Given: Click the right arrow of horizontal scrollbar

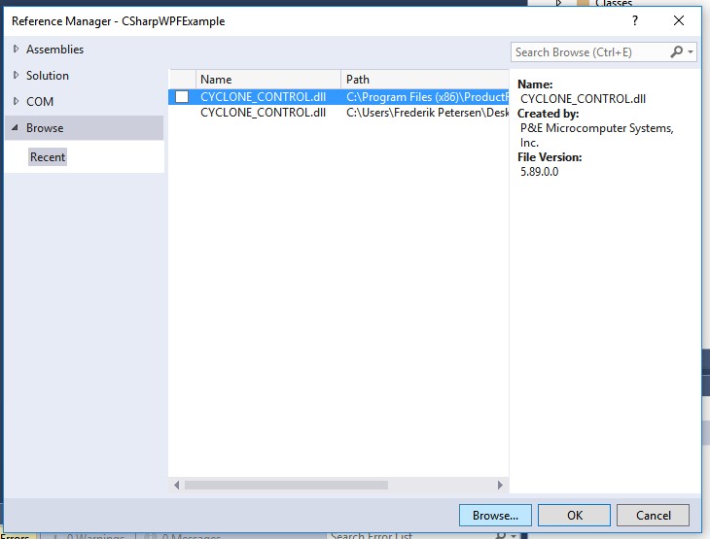Looking at the screenshot, I should click(500, 485).
